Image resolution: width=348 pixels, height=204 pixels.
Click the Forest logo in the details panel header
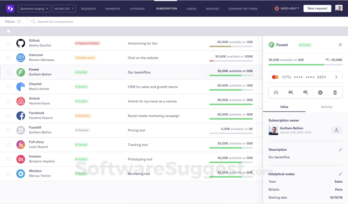tap(272, 45)
